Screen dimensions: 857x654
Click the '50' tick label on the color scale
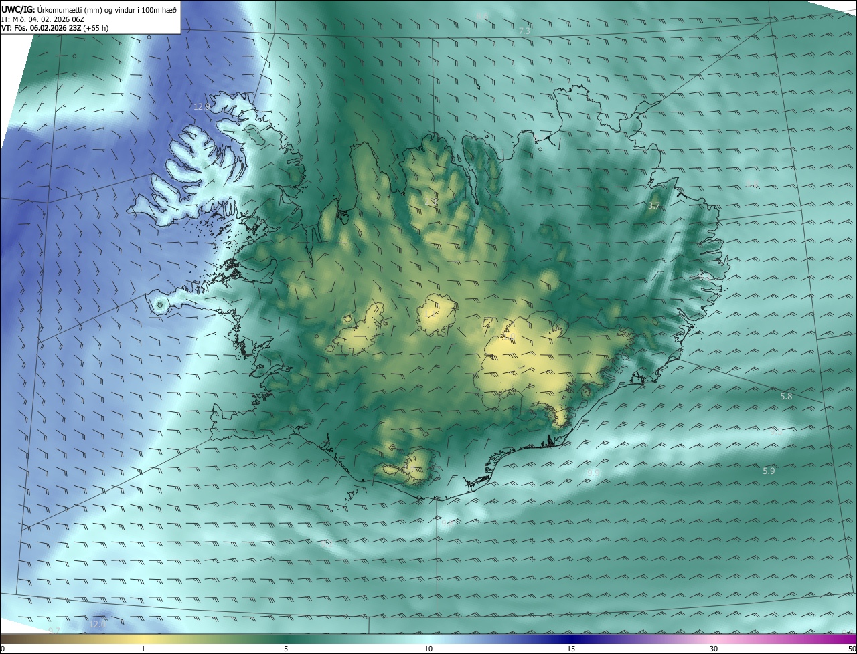pyautogui.click(x=852, y=649)
